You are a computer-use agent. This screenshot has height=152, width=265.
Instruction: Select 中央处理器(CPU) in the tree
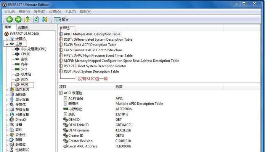pos(34,49)
